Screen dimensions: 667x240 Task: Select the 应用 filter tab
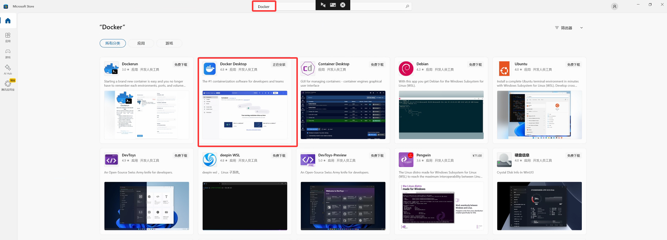(141, 43)
